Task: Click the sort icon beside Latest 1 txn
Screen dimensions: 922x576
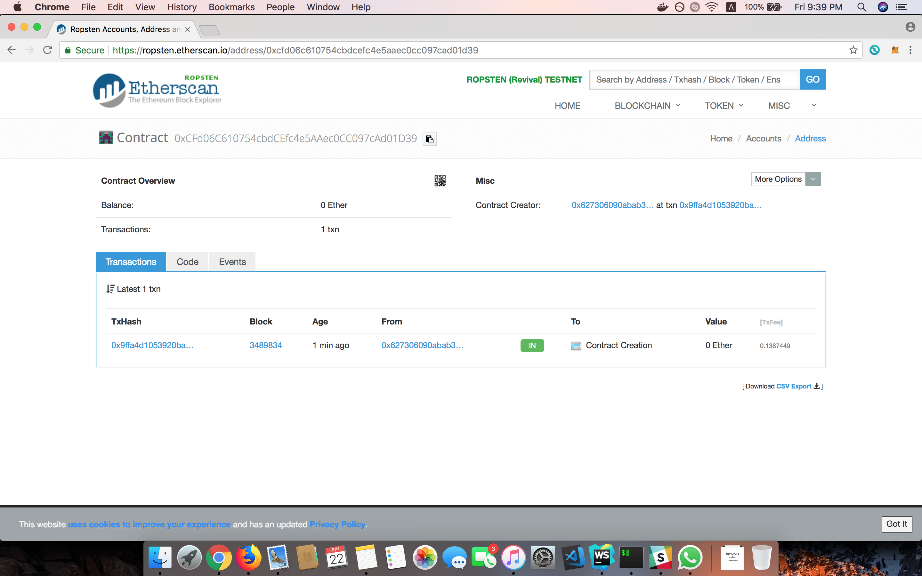Action: 110,289
